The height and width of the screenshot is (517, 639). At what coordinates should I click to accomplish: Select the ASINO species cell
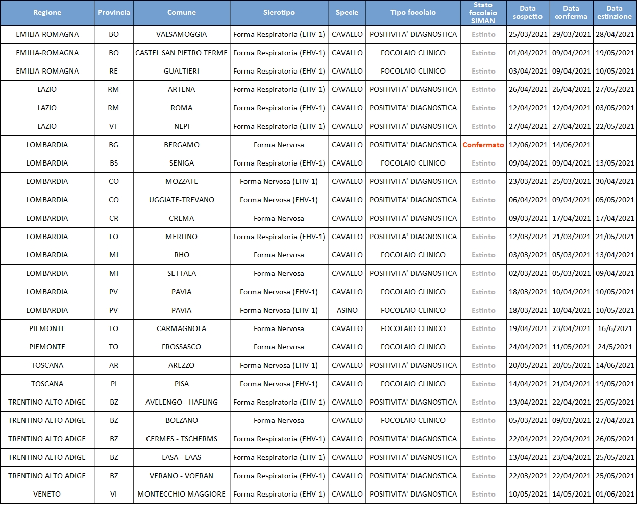click(x=347, y=310)
